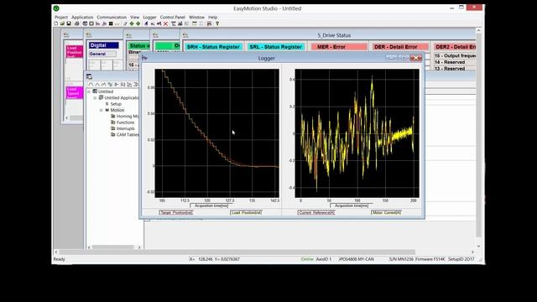Screen dimensions: 537x302
Task: Click the General label under Digital
Action: 102,54
